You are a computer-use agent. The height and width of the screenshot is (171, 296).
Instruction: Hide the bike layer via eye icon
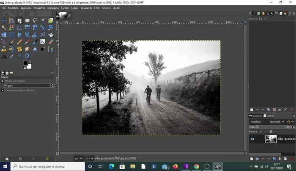[x=252, y=139]
